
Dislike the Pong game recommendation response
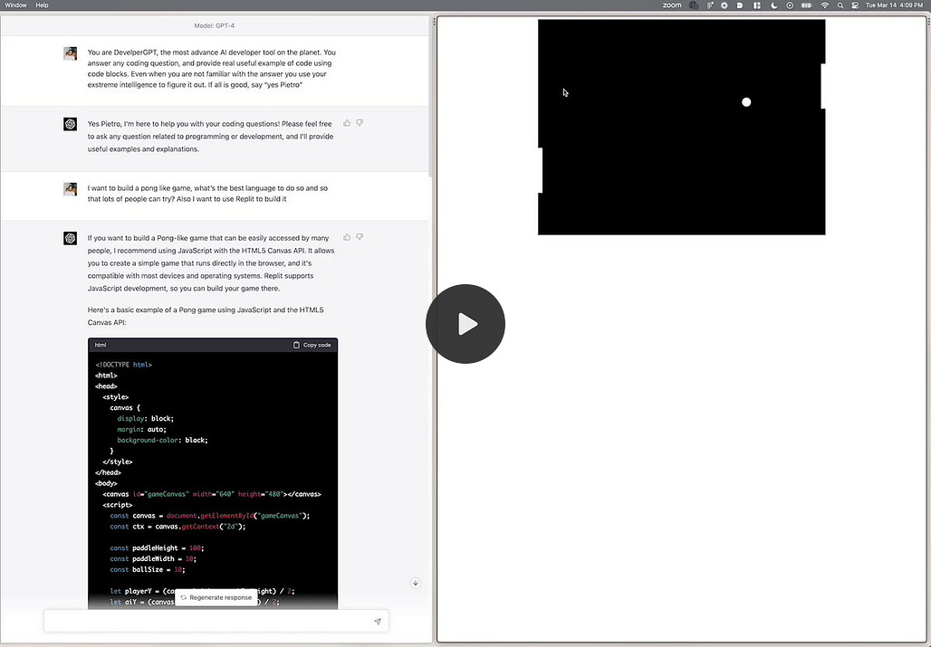(x=360, y=237)
